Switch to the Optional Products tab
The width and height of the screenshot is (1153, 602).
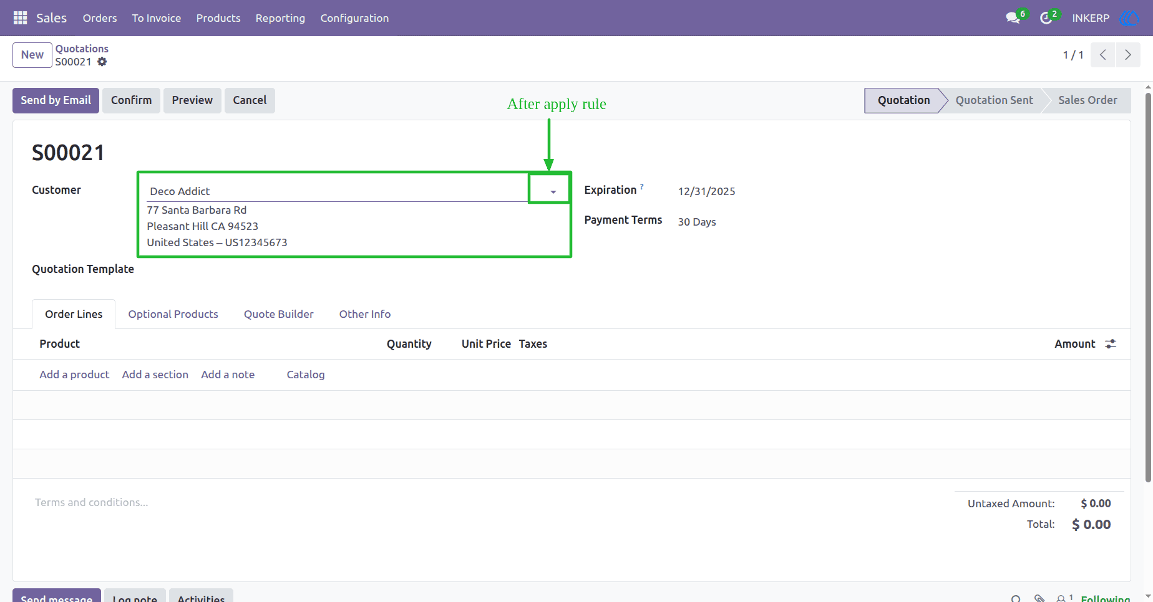(x=173, y=314)
